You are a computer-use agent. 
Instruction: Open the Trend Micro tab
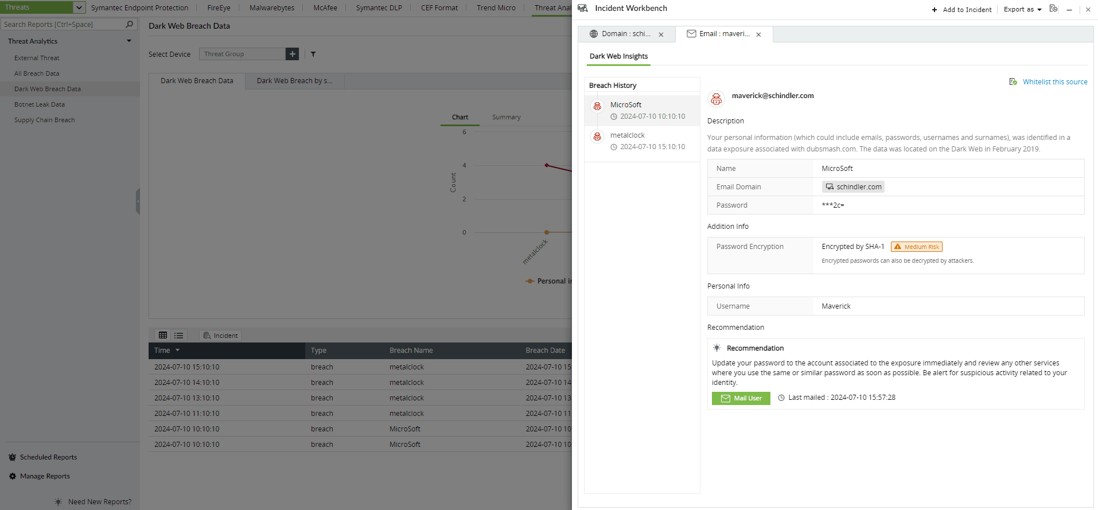pos(496,7)
